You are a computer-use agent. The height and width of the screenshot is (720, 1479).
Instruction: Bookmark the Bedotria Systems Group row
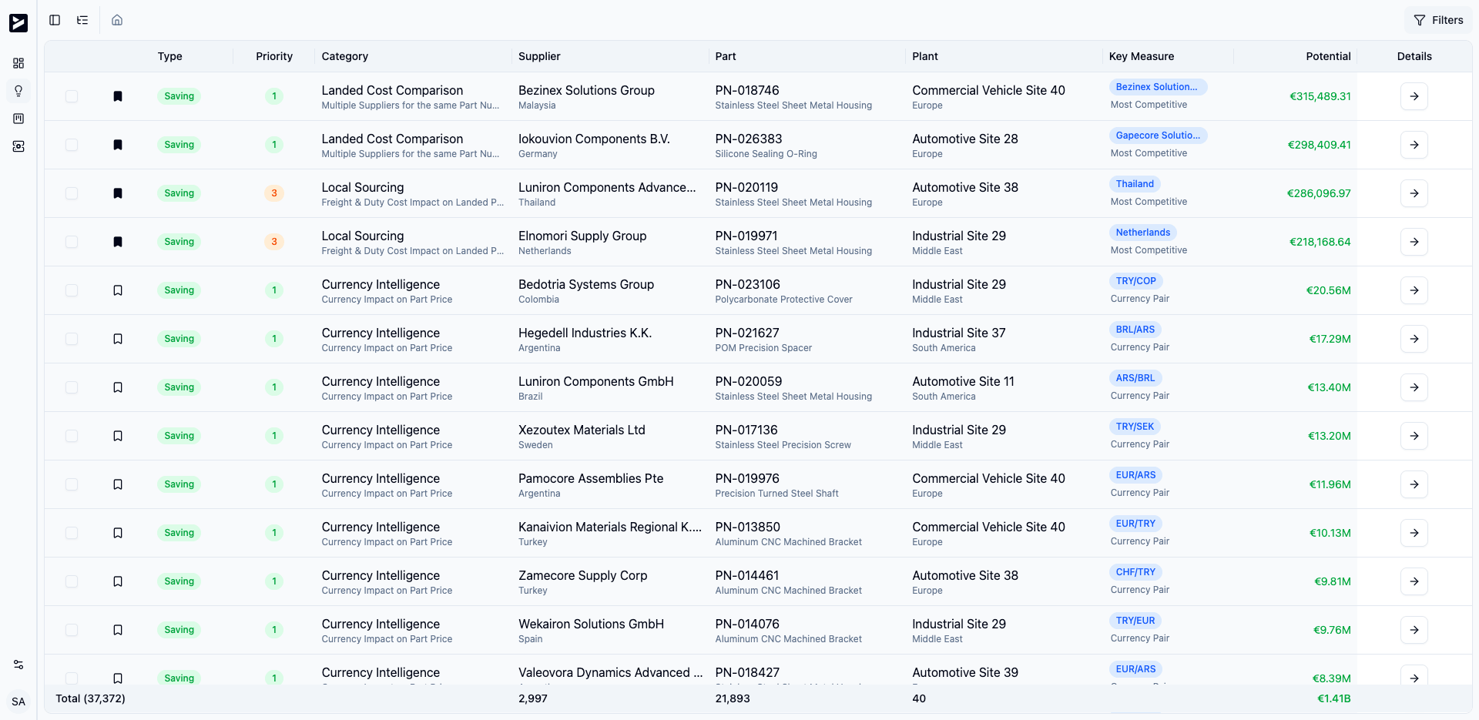pos(118,290)
